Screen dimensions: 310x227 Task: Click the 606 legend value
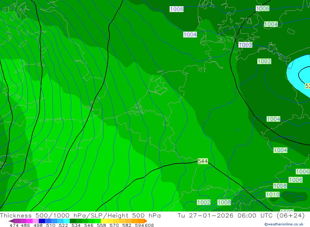pos(149,225)
